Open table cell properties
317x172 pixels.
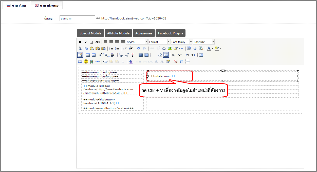94,55
